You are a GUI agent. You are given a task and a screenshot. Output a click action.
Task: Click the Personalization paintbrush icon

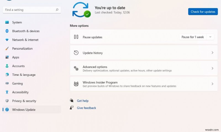(7, 48)
